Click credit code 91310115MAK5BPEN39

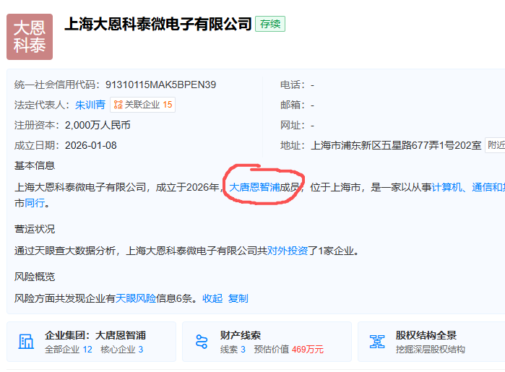(160, 85)
